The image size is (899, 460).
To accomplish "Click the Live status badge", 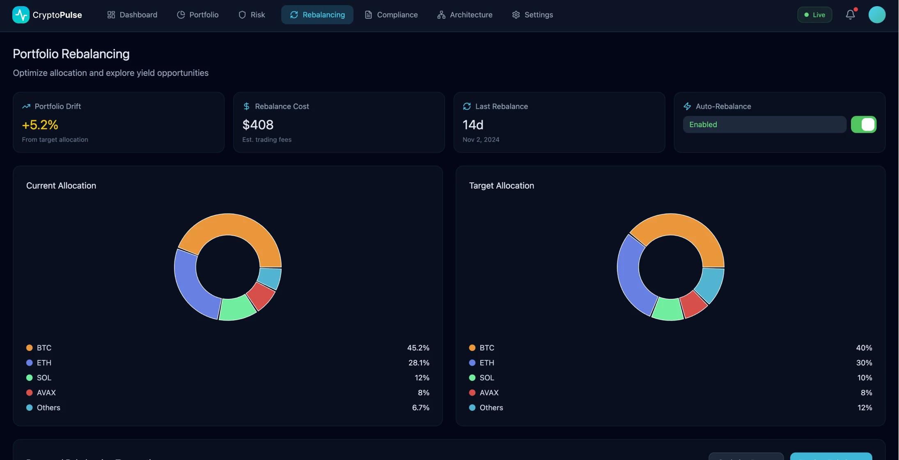I will click(815, 15).
